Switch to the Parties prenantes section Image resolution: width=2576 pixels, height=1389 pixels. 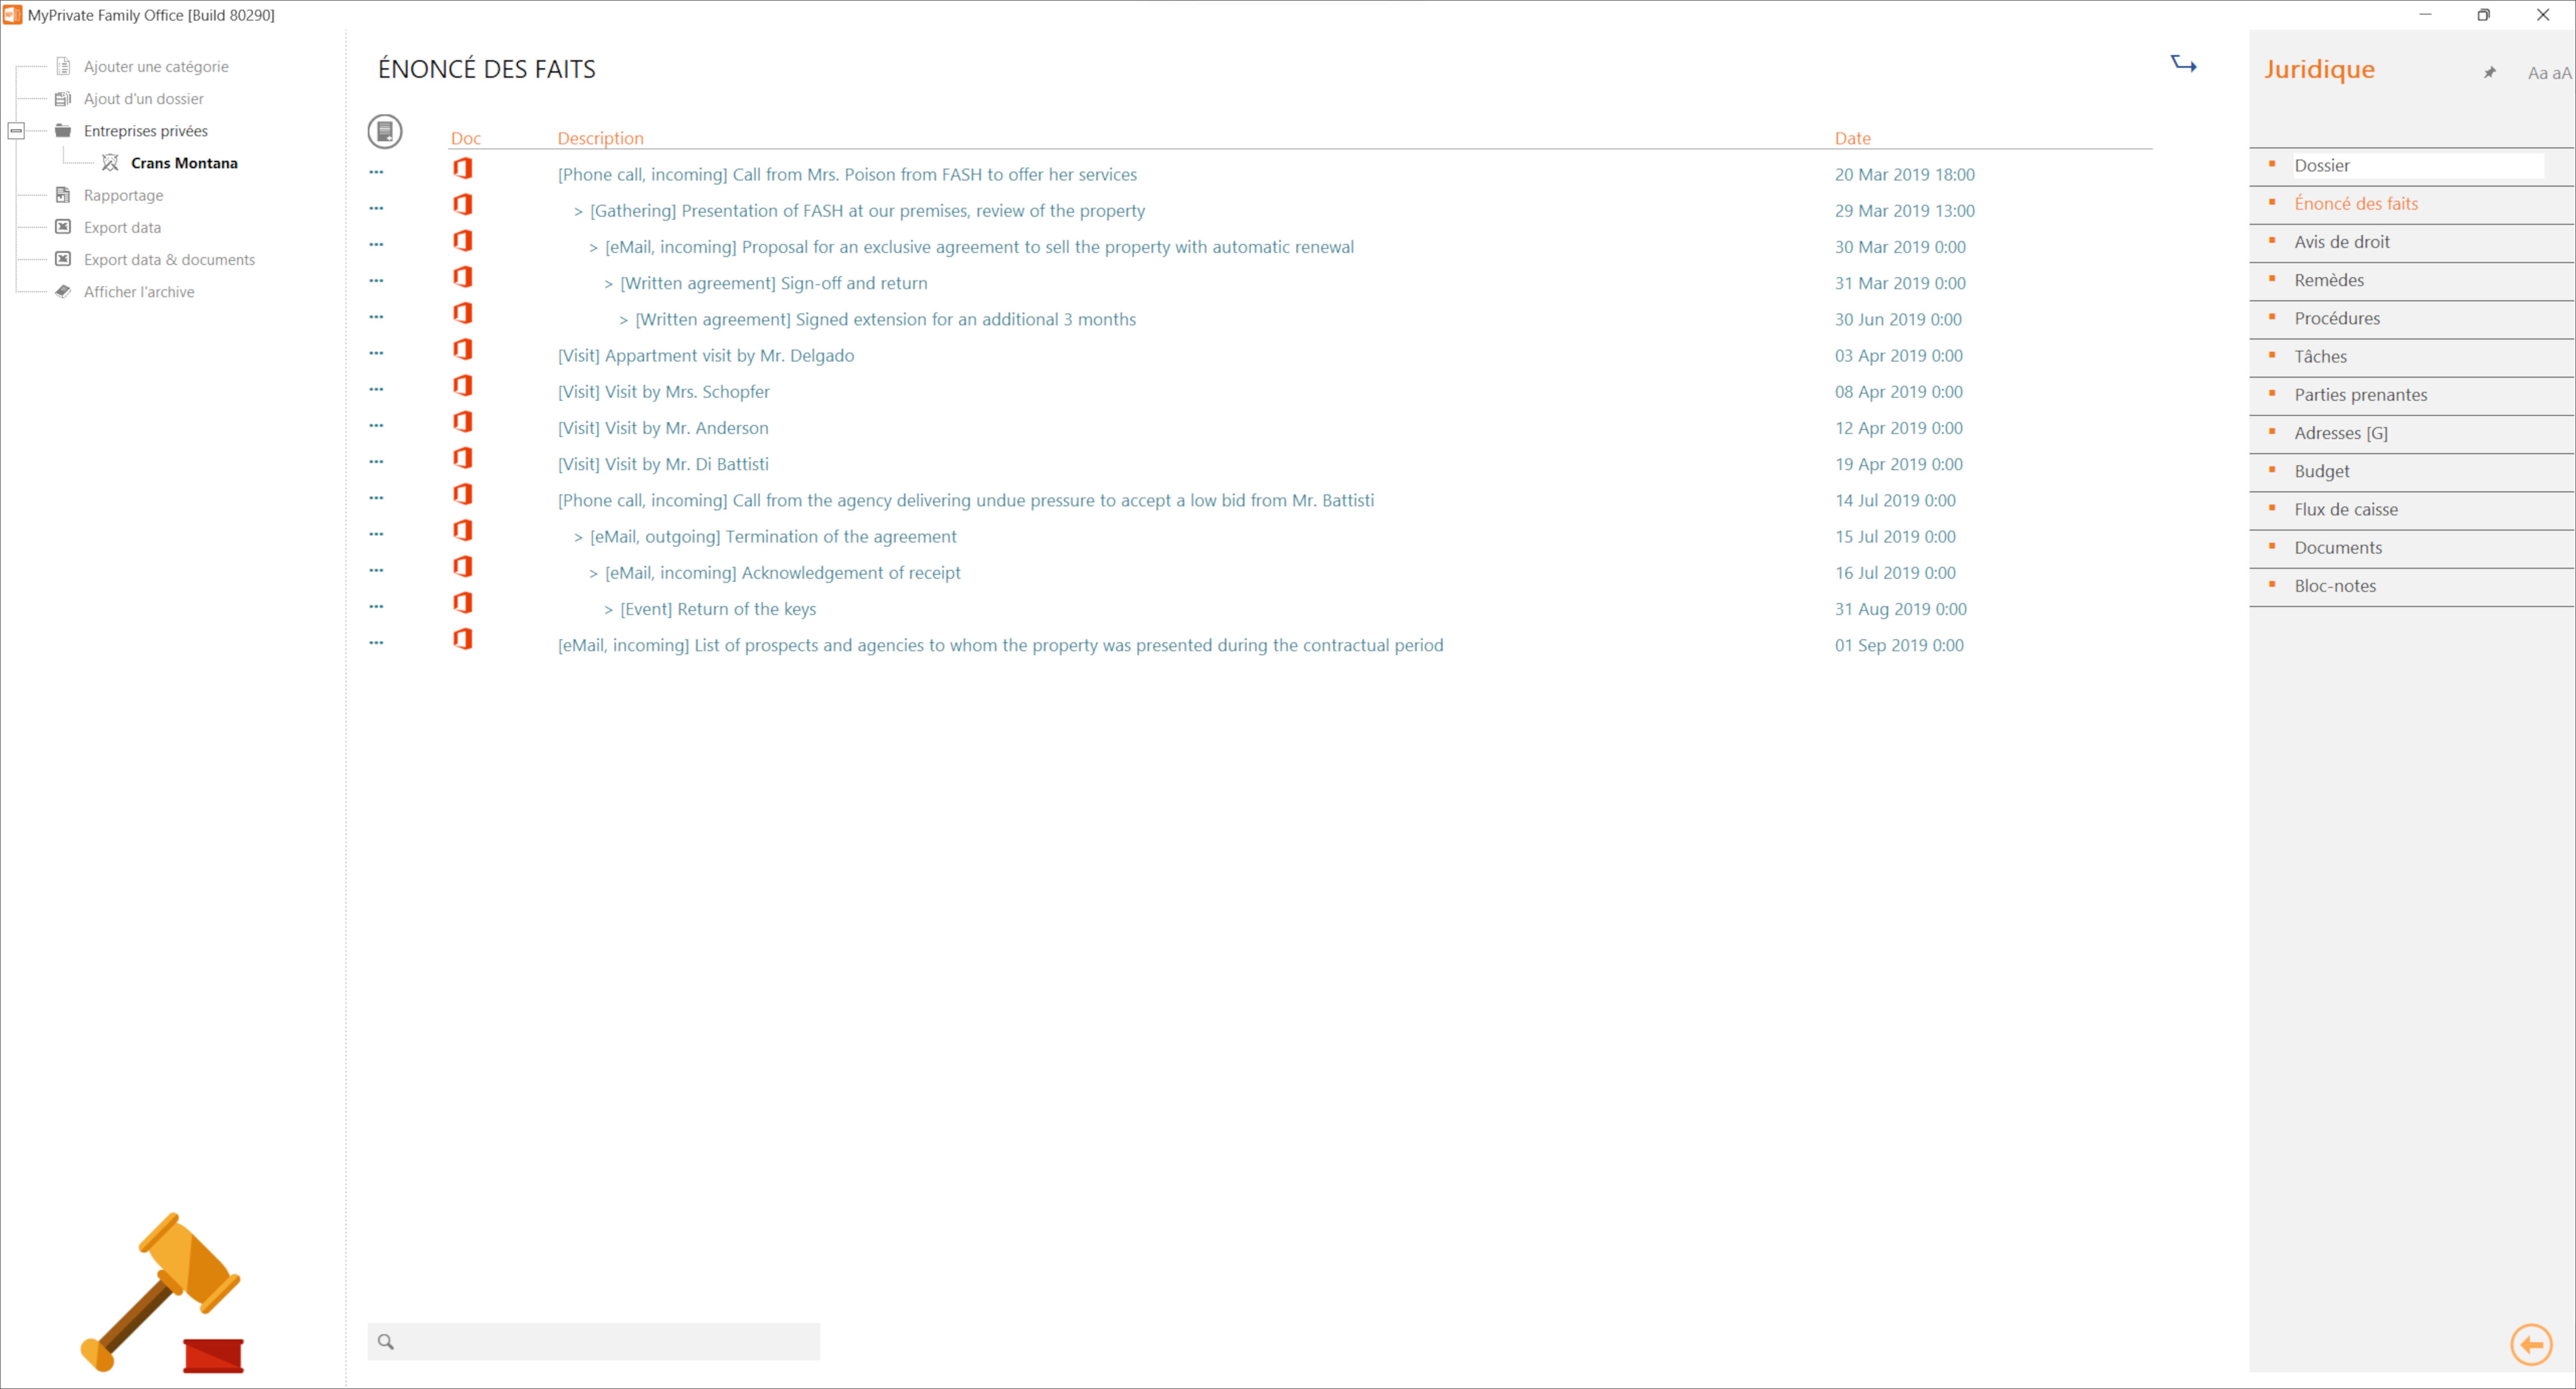pyautogui.click(x=2360, y=395)
